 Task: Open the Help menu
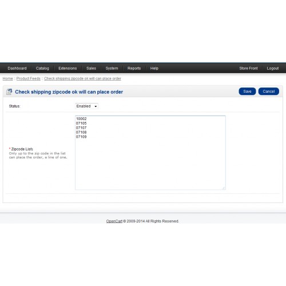click(154, 68)
